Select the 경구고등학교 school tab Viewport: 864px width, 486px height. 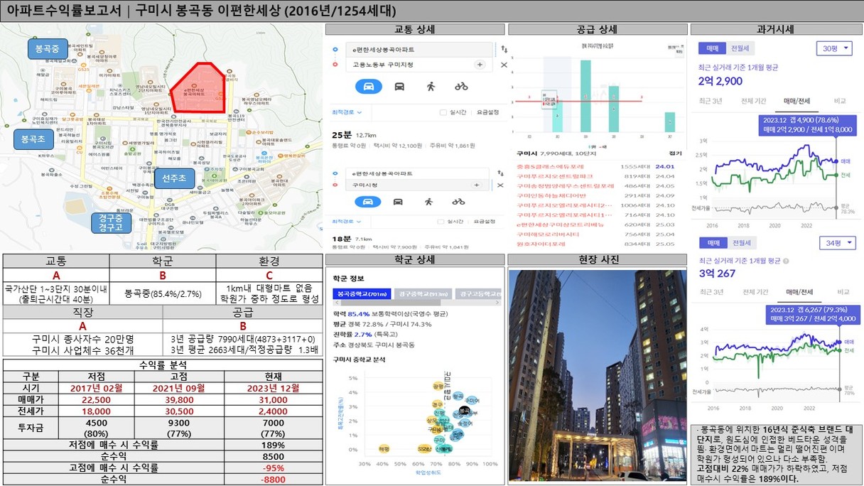pos(477,294)
